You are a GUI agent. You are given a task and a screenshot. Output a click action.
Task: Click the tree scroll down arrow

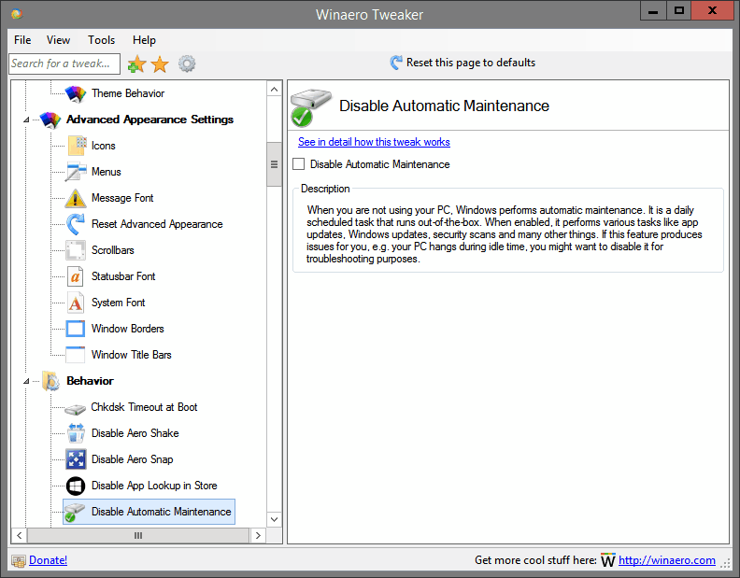click(x=274, y=519)
